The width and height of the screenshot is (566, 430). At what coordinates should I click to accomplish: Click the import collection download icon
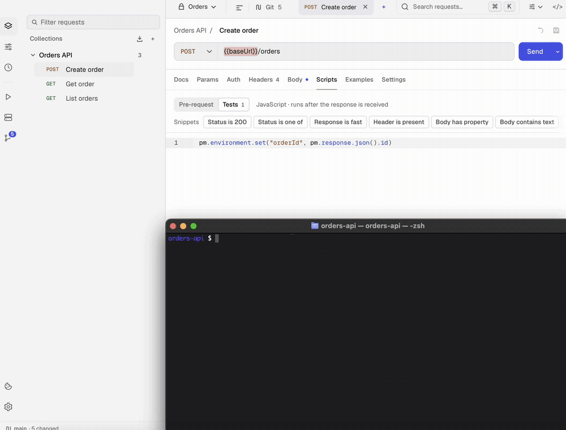(140, 39)
